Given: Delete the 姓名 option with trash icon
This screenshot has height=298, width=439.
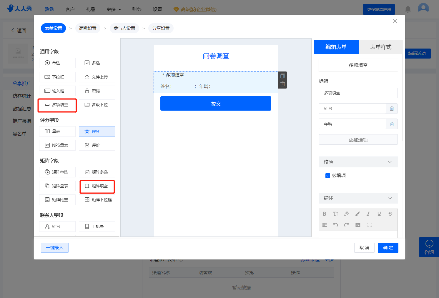Looking at the screenshot, I should point(392,109).
